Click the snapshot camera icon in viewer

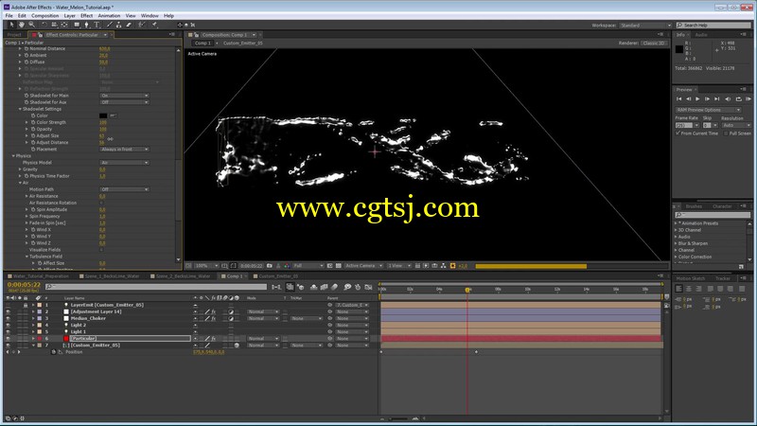coord(270,266)
